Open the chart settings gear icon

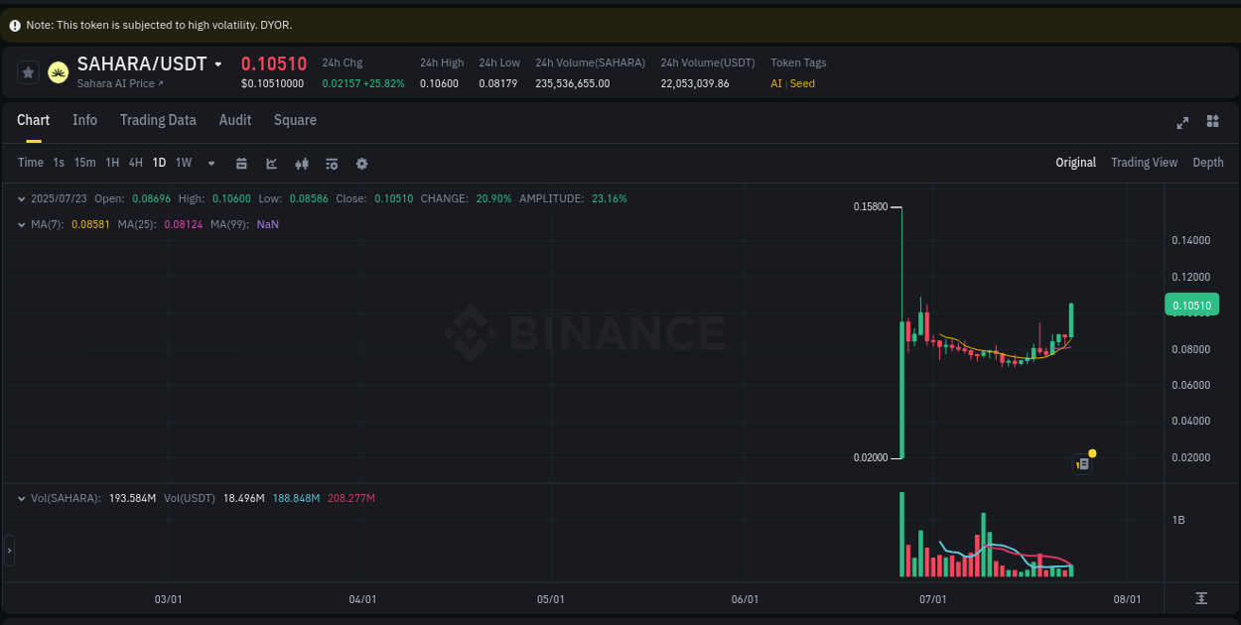tap(361, 162)
